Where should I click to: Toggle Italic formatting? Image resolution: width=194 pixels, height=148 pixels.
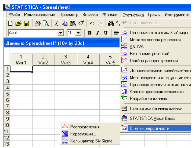coord(98,33)
